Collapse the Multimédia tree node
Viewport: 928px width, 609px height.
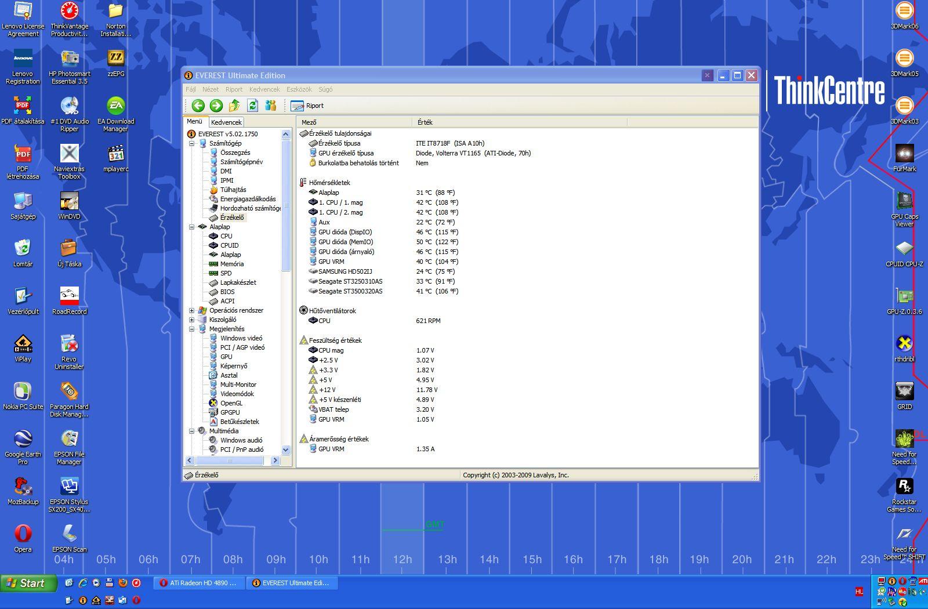[x=191, y=431]
